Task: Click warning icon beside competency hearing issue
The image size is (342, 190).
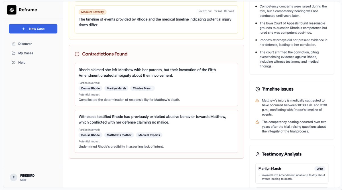Action: 257,122
